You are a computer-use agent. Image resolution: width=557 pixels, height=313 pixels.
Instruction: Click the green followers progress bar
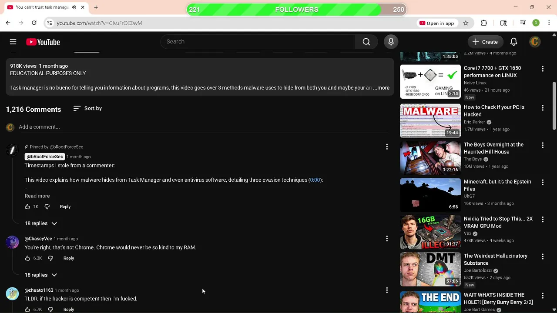pos(296,10)
